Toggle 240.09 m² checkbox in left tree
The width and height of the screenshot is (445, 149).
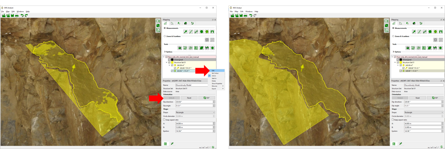172,65
